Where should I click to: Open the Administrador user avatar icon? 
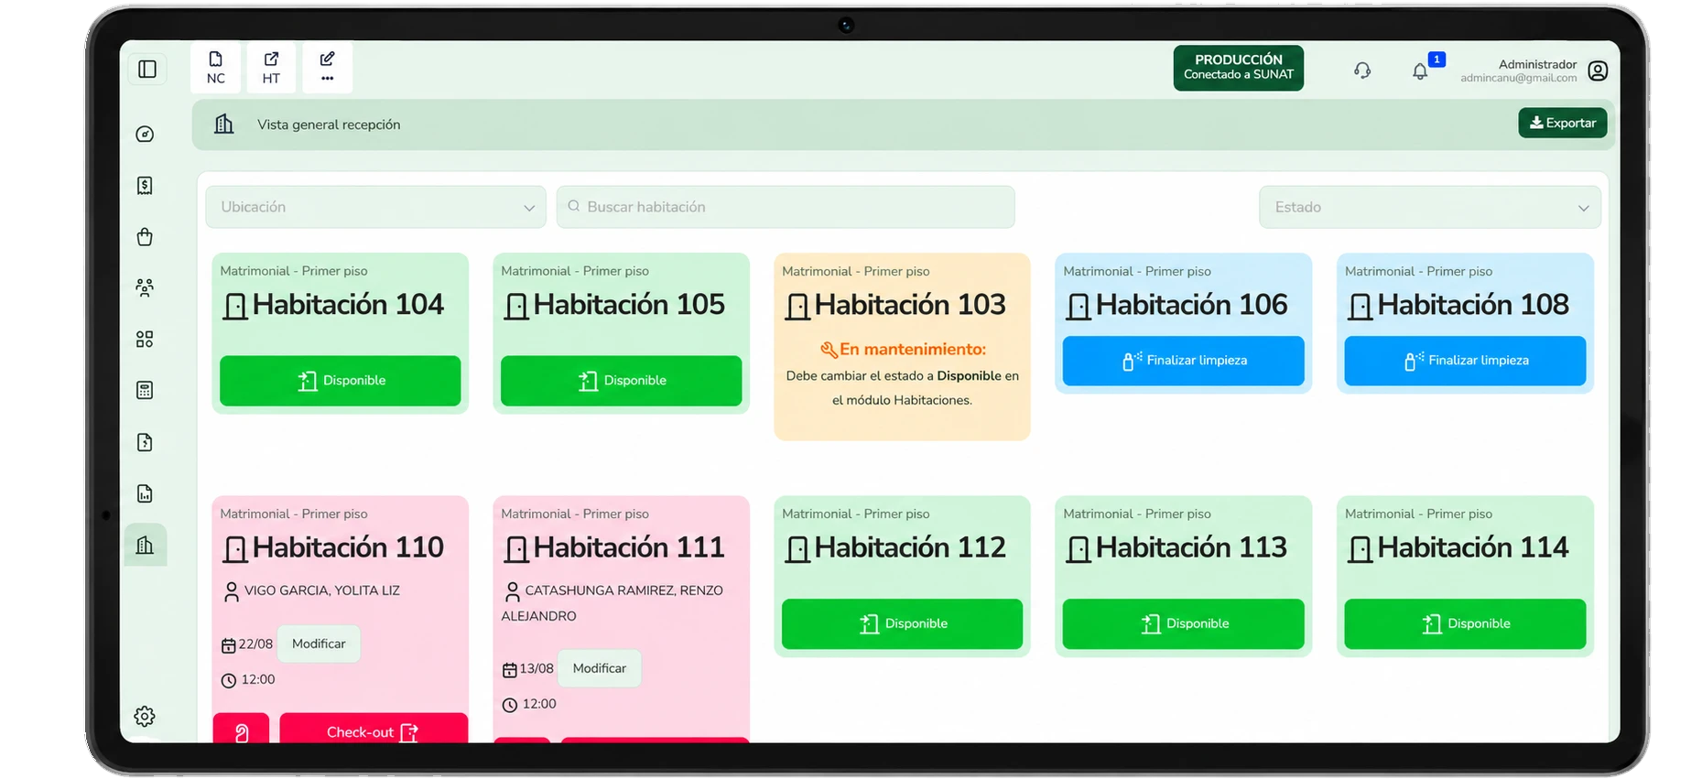coord(1598,70)
